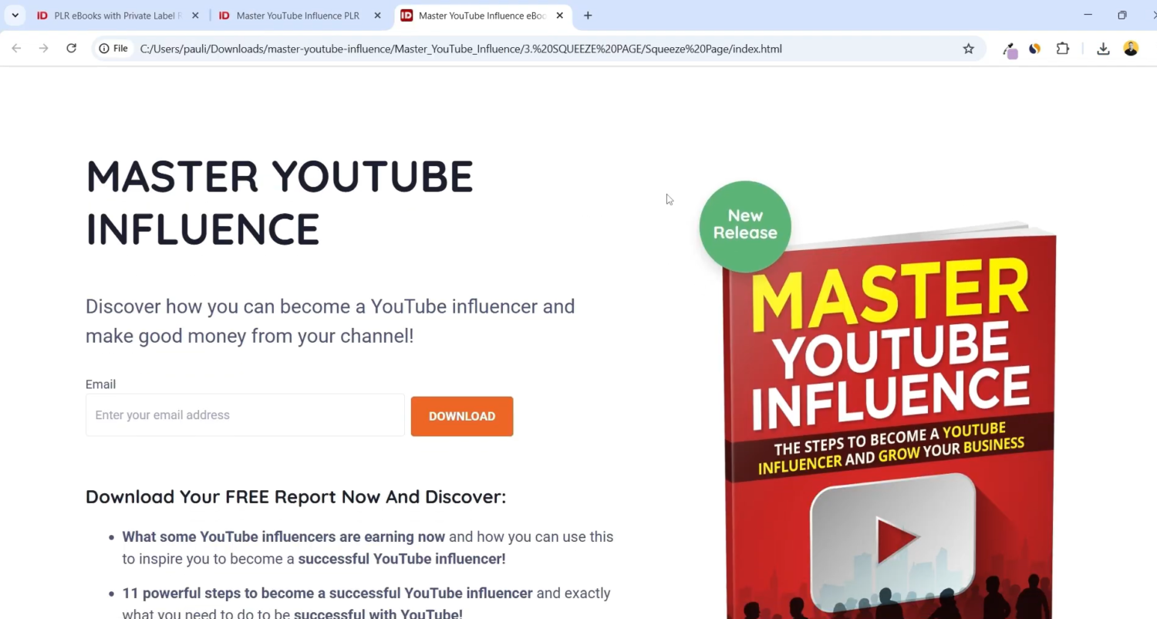Screen dimensions: 1157x619
Task: Click the File site info icon
Action: tap(113, 49)
